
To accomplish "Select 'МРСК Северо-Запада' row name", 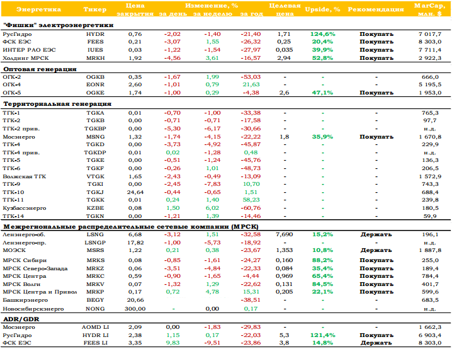I will (x=35, y=268).
